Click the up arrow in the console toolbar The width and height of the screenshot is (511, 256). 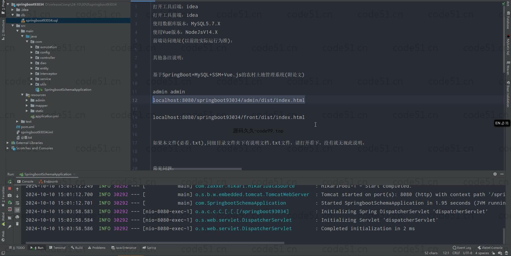point(17,189)
